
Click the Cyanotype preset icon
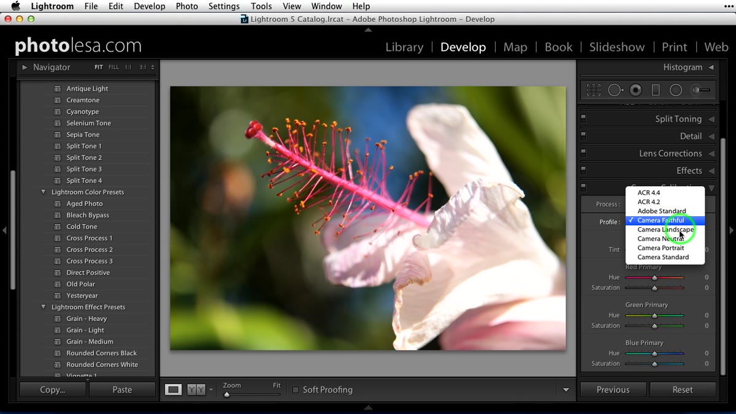58,112
